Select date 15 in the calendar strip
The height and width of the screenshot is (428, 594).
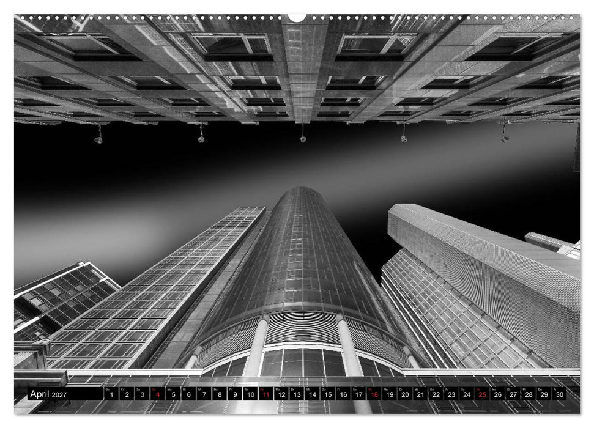click(x=328, y=394)
